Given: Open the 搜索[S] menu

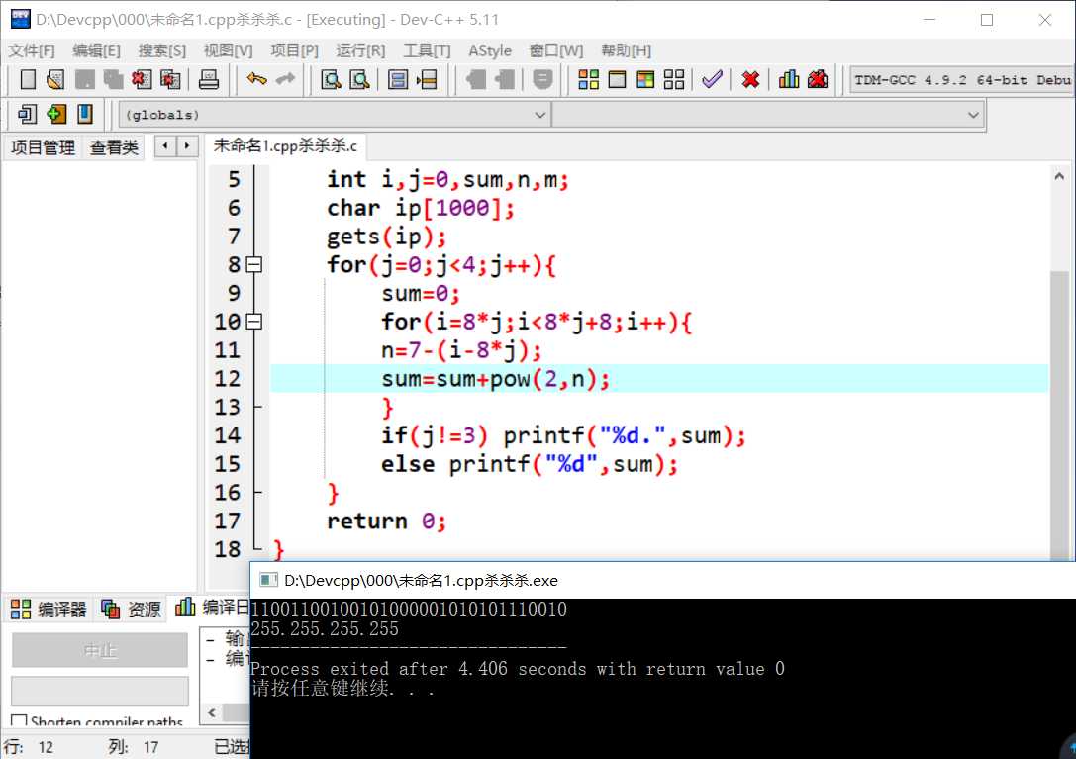Looking at the screenshot, I should tap(162, 50).
